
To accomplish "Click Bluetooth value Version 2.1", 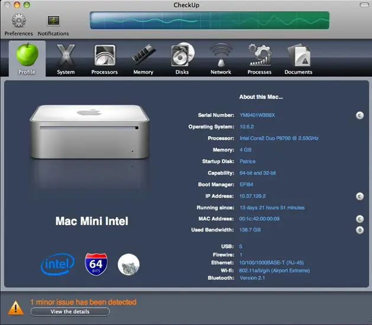I will click(252, 278).
